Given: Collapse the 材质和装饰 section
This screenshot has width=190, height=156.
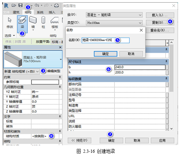Looking at the screenshot, I should point(60,131).
